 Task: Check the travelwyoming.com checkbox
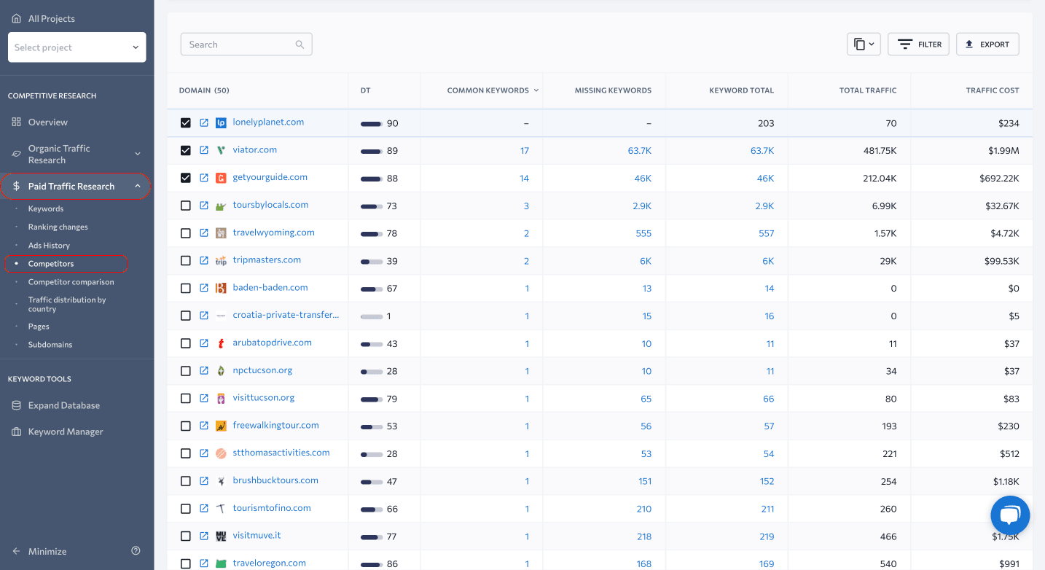[185, 233]
